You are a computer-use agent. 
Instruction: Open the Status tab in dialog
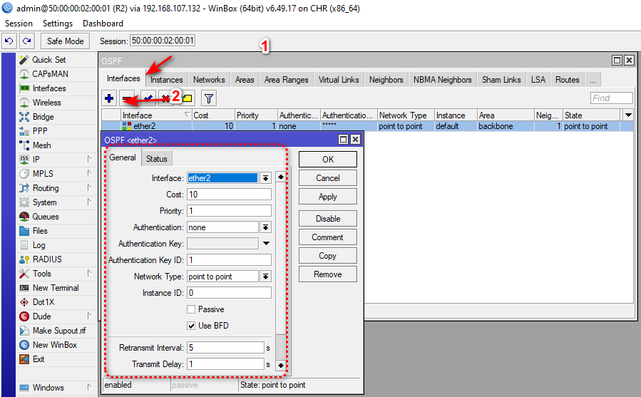click(x=157, y=158)
